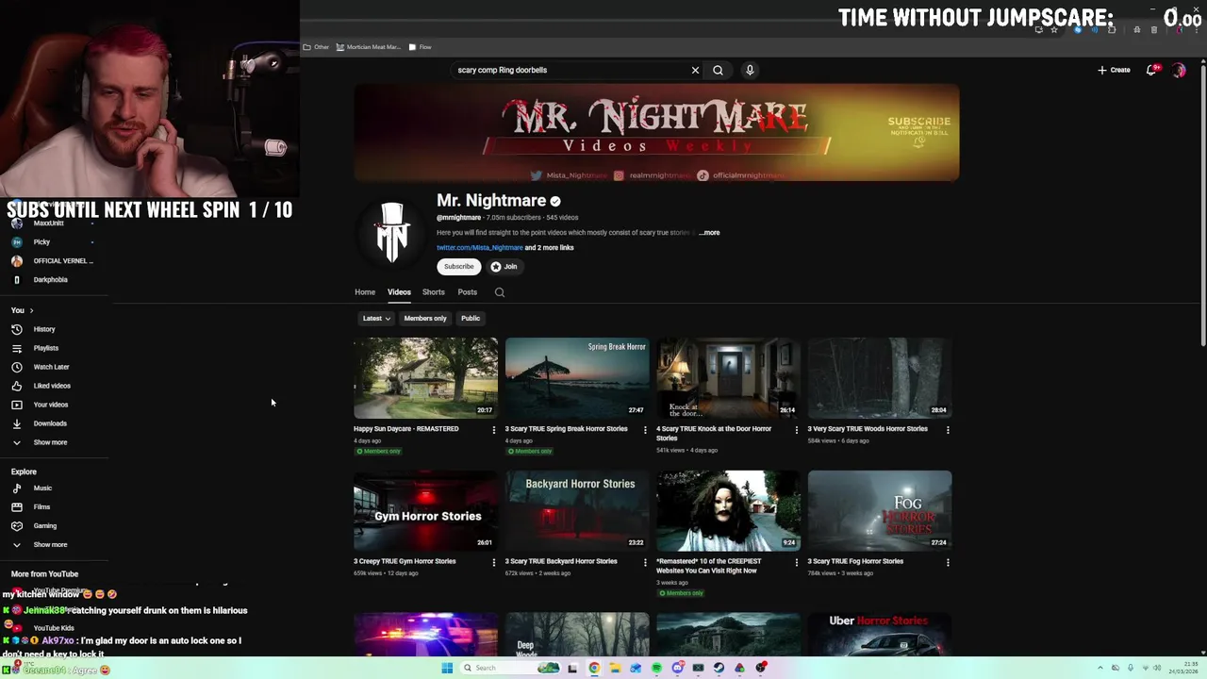
Task: Open options for Happy Sun Daycare video
Action: pos(493,430)
